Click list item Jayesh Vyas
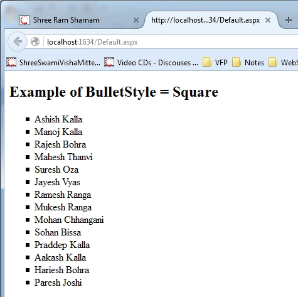Screen dimensions: 298x297 pyautogui.click(x=57, y=182)
